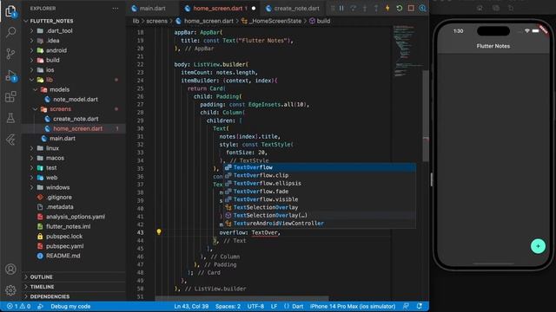
Task: Click debug Step Into button
Action: click(365, 8)
